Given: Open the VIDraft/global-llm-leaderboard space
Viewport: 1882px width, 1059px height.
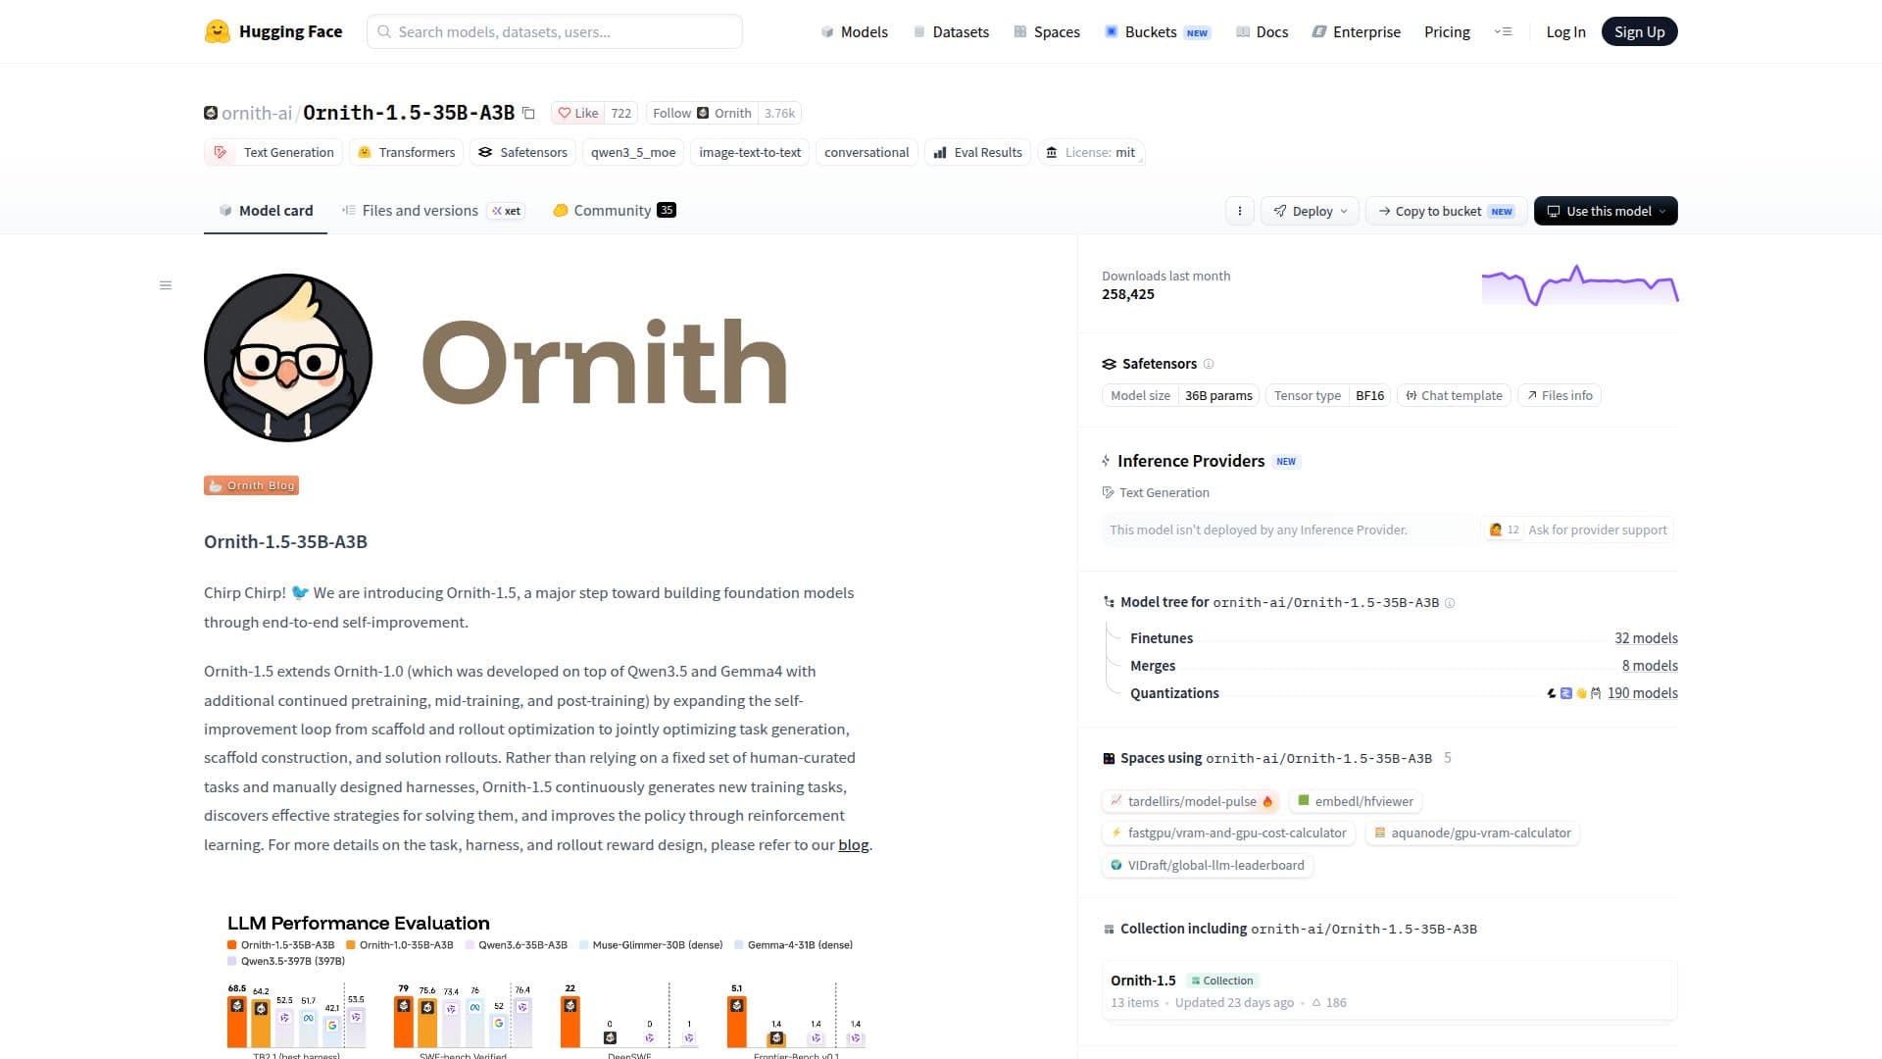Looking at the screenshot, I should [x=1207, y=865].
